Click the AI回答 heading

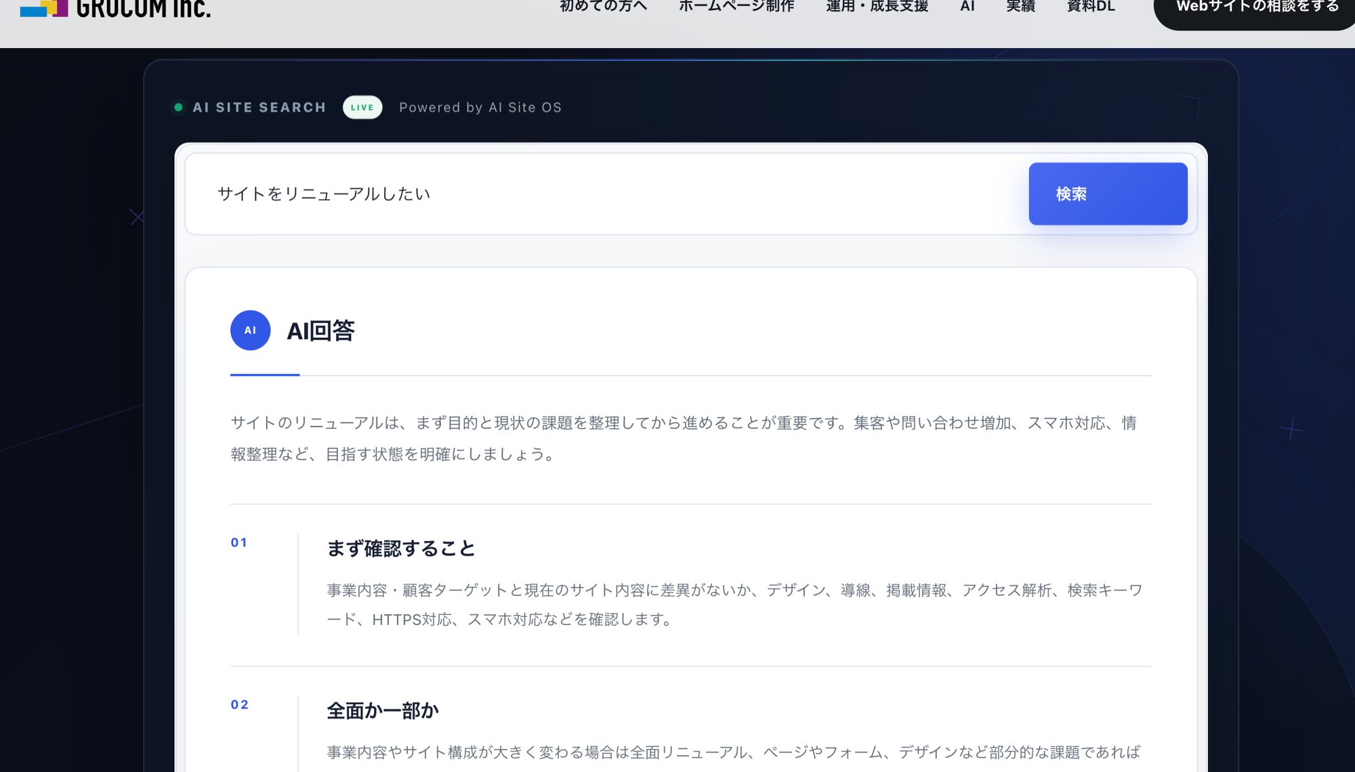coord(320,330)
